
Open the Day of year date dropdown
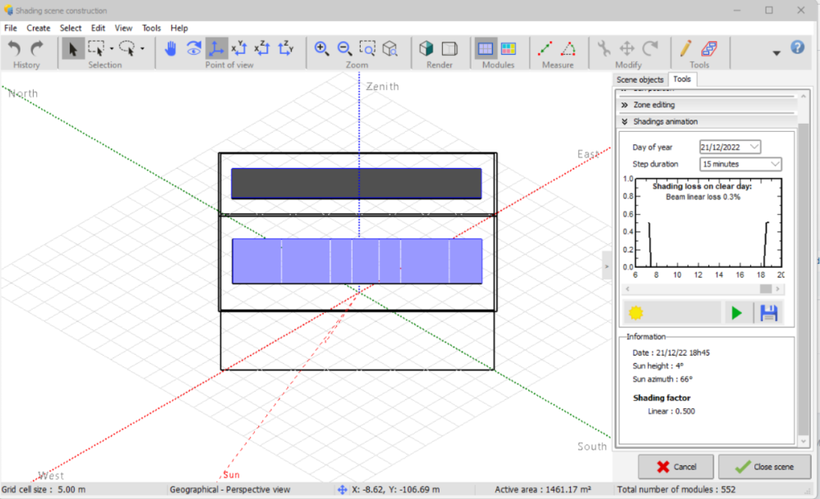tap(754, 147)
